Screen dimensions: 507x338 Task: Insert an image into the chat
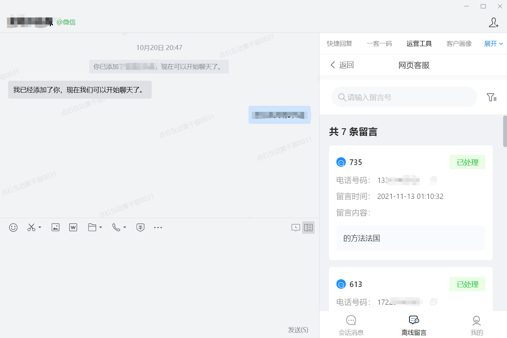pyautogui.click(x=55, y=228)
